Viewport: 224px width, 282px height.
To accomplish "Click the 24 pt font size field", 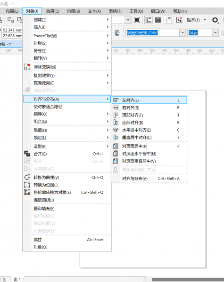I will point(200,33).
